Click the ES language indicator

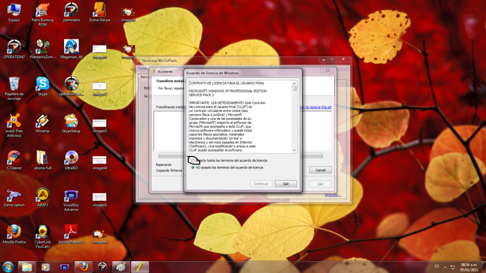(x=437, y=266)
